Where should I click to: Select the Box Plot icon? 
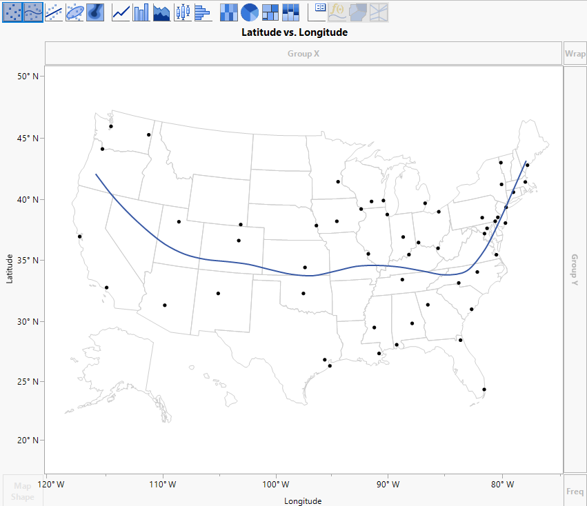182,12
